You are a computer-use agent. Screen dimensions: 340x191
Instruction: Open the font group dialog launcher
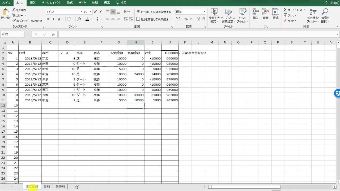102,27
